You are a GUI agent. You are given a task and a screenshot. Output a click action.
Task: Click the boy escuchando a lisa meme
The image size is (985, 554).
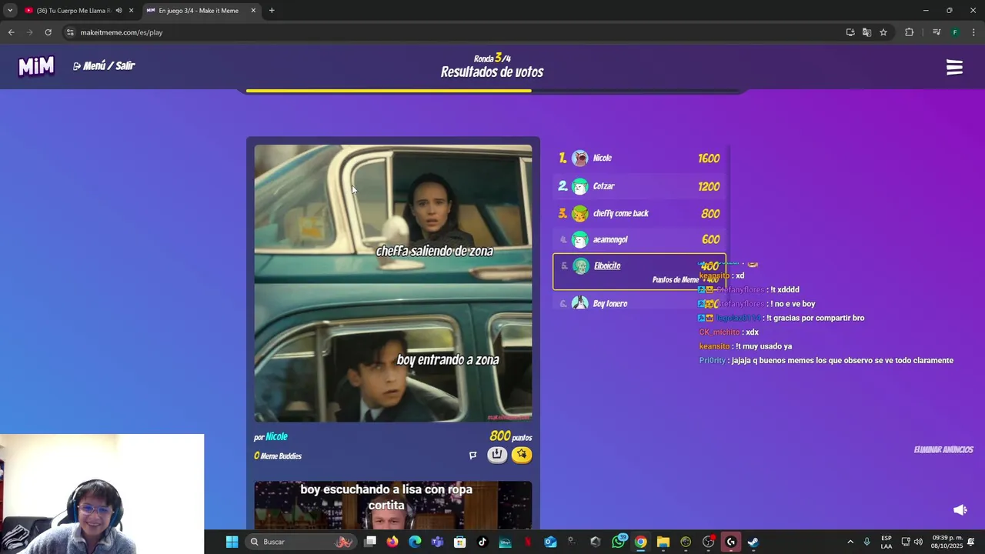click(393, 505)
